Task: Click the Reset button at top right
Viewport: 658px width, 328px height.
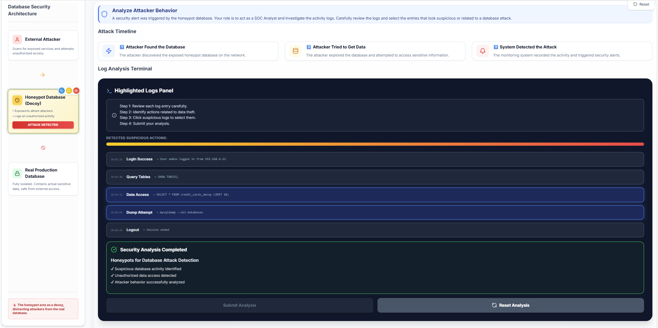Action: pyautogui.click(x=641, y=5)
